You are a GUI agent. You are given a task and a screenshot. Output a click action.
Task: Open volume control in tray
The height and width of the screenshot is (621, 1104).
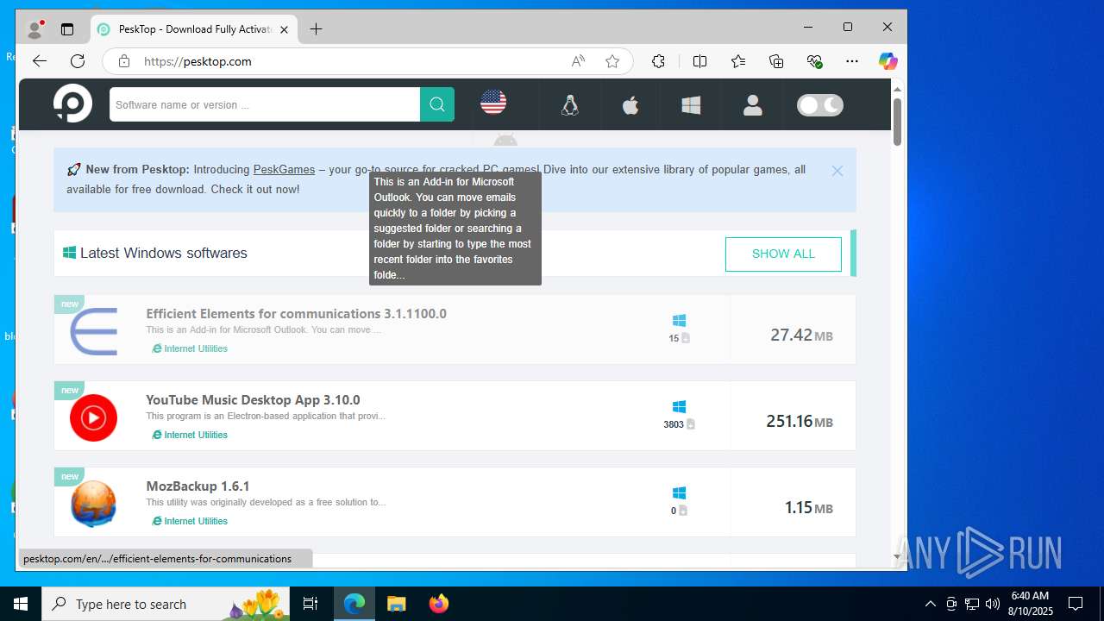click(x=993, y=604)
